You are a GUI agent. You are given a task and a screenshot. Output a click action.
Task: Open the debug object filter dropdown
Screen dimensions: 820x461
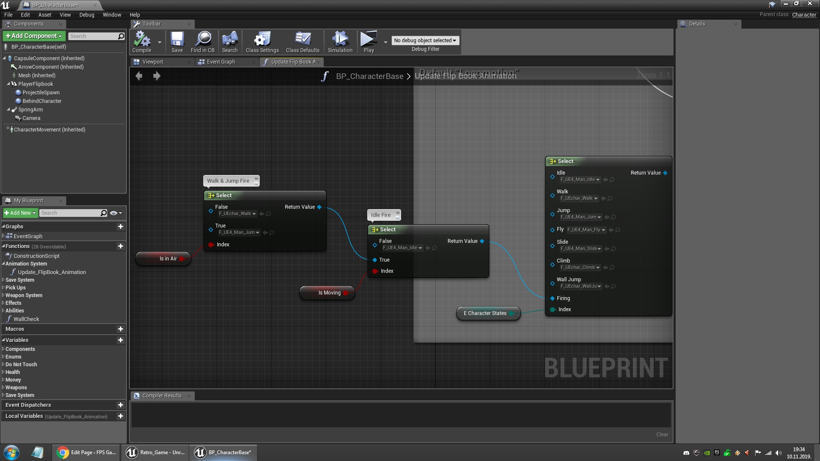point(425,41)
